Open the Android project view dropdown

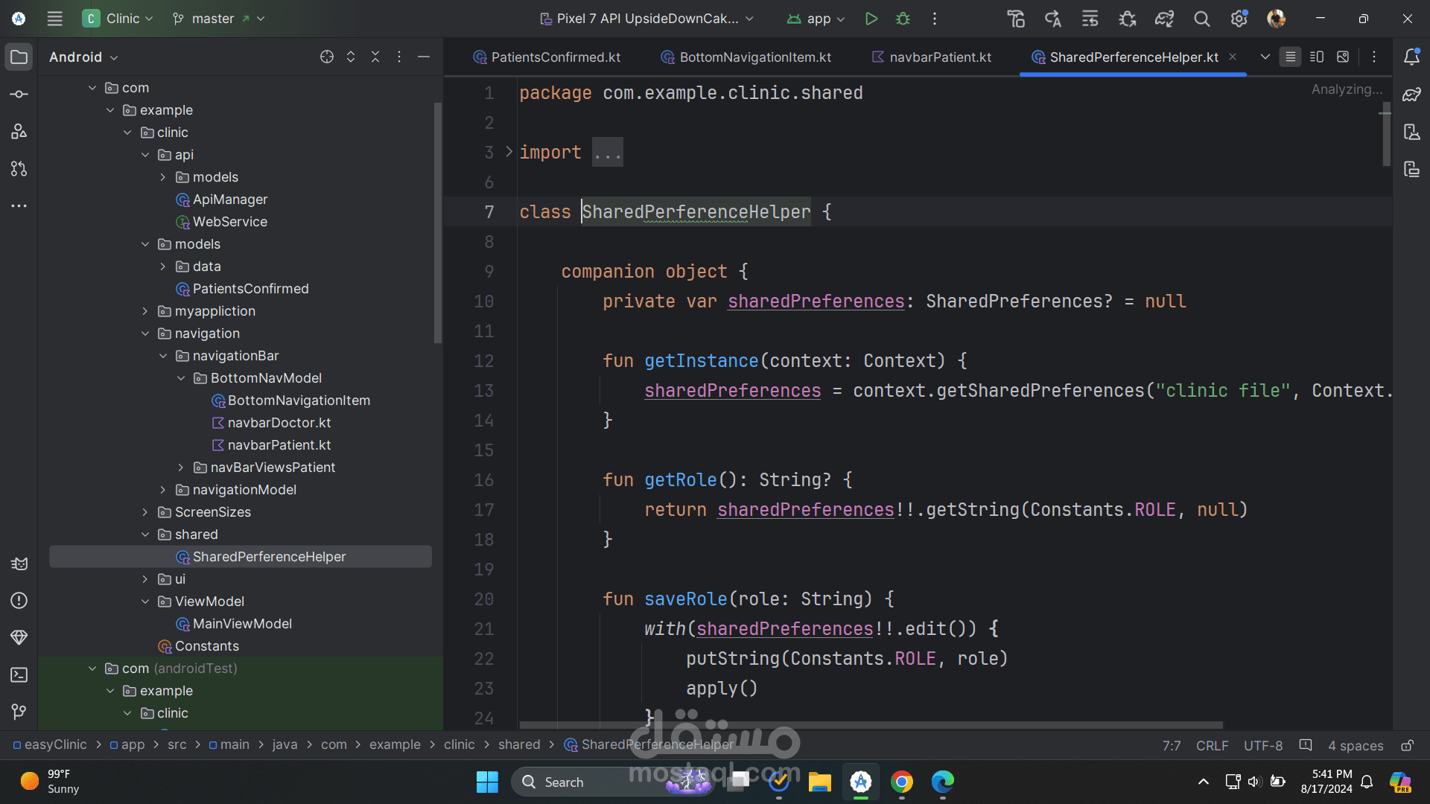click(83, 57)
